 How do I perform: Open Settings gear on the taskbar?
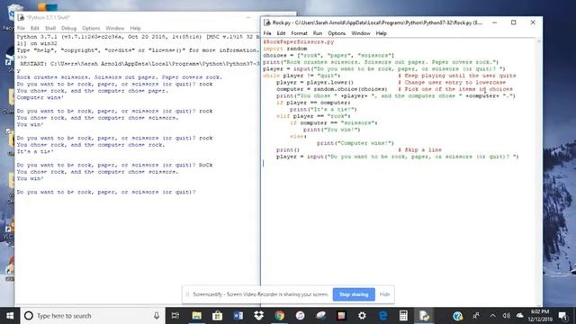[x=362, y=316]
